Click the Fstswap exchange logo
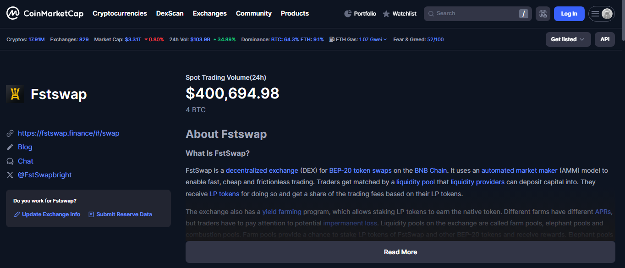Image resolution: width=625 pixels, height=268 pixels. (15, 94)
